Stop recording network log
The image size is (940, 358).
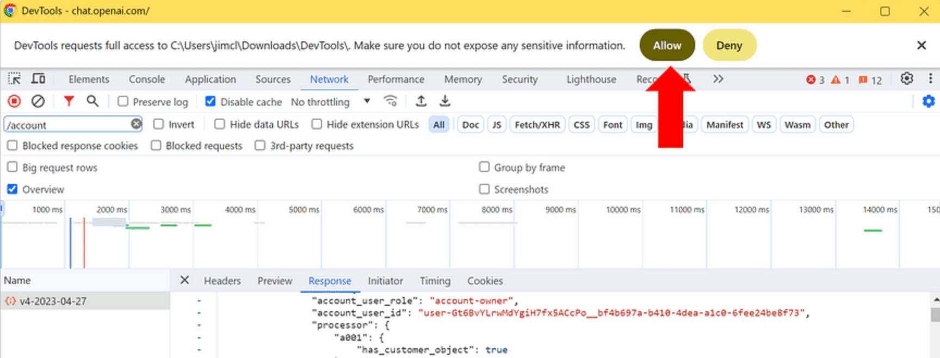tap(14, 101)
